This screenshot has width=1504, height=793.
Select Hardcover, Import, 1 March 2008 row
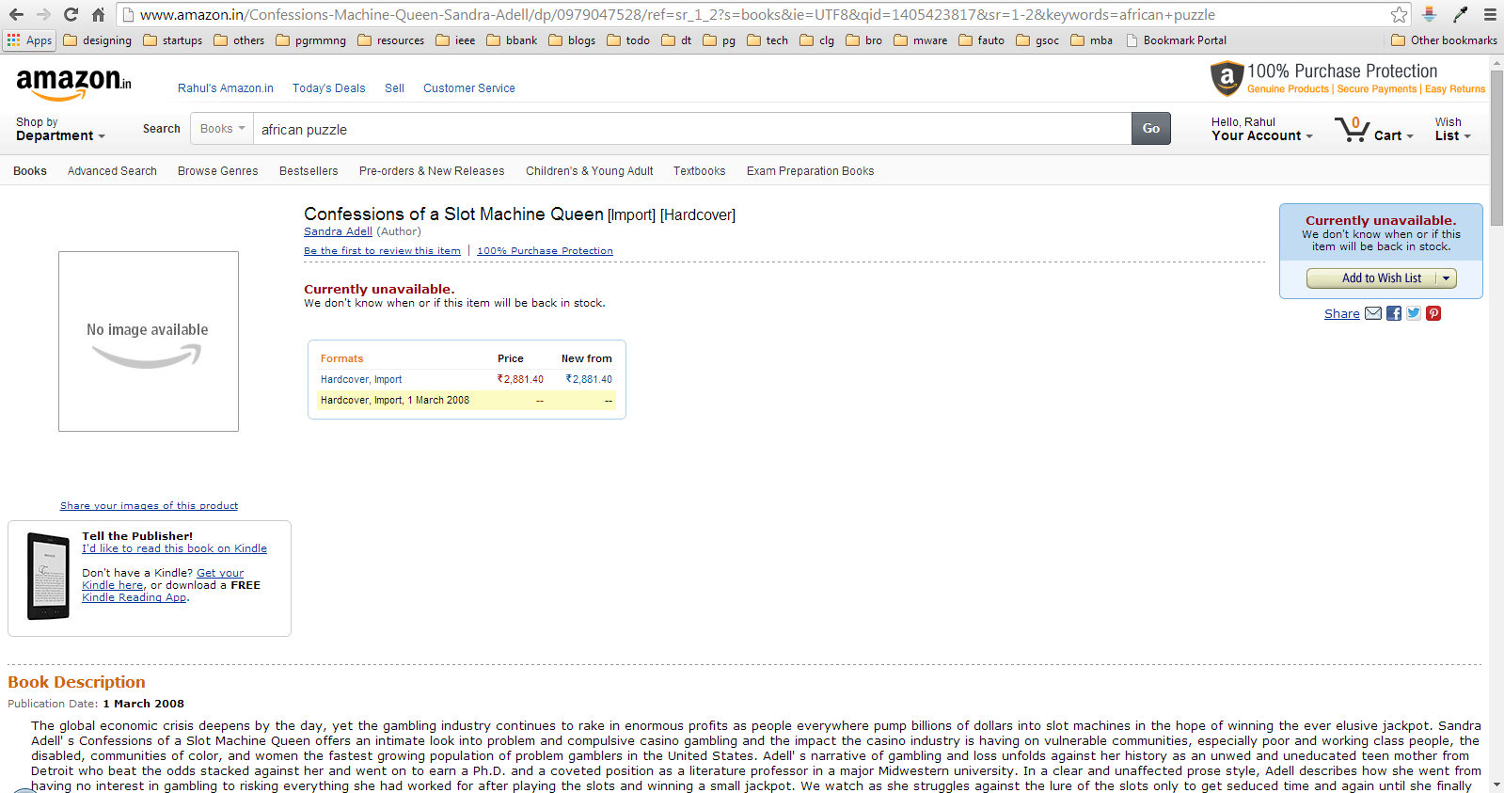(x=467, y=400)
